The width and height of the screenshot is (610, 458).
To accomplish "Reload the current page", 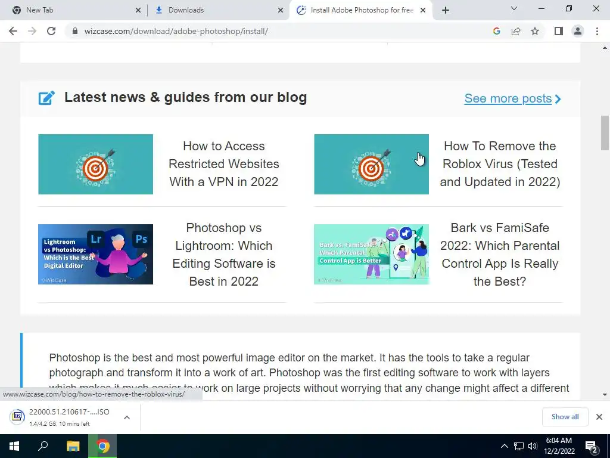I will pos(51,31).
